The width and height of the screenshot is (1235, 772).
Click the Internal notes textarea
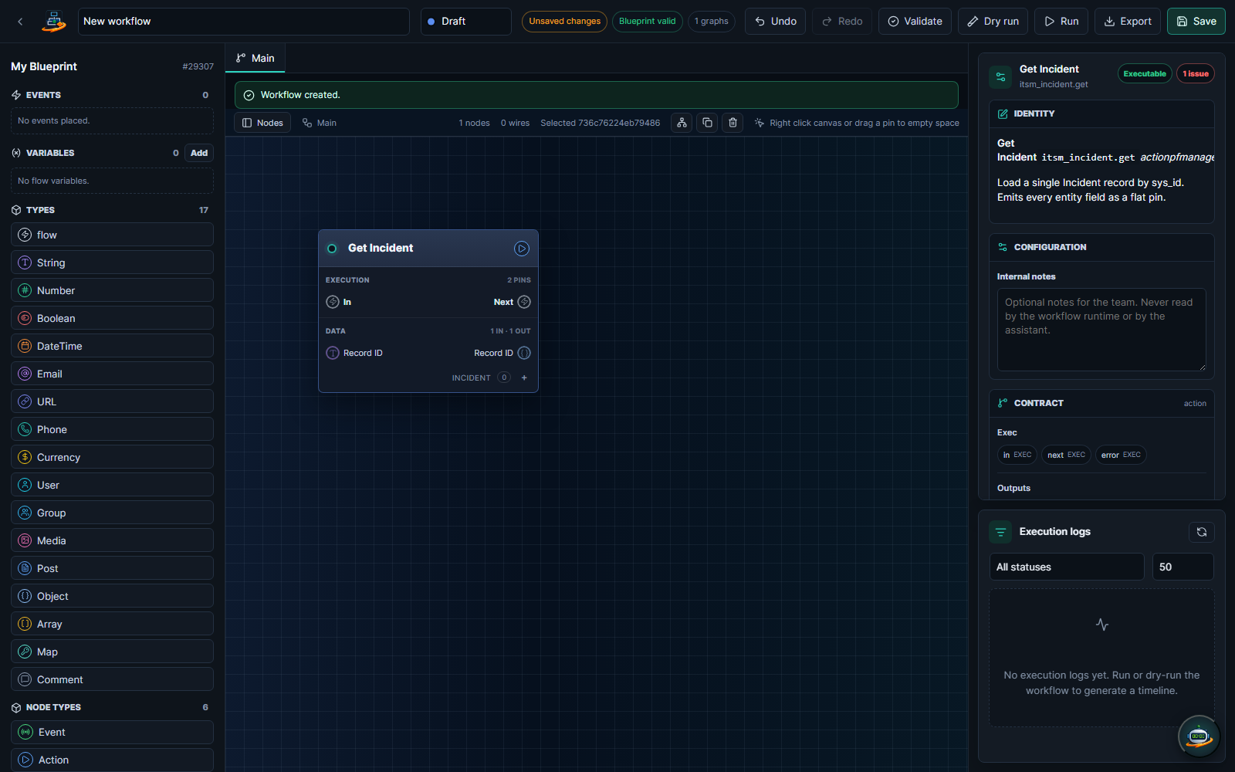[x=1101, y=330]
